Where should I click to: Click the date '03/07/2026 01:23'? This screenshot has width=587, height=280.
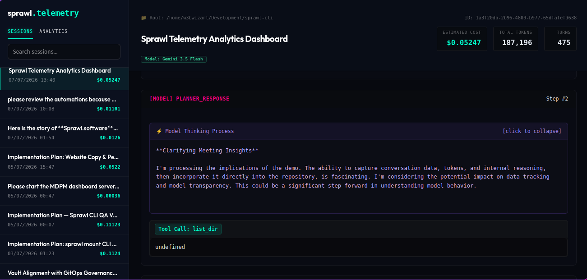point(31,254)
